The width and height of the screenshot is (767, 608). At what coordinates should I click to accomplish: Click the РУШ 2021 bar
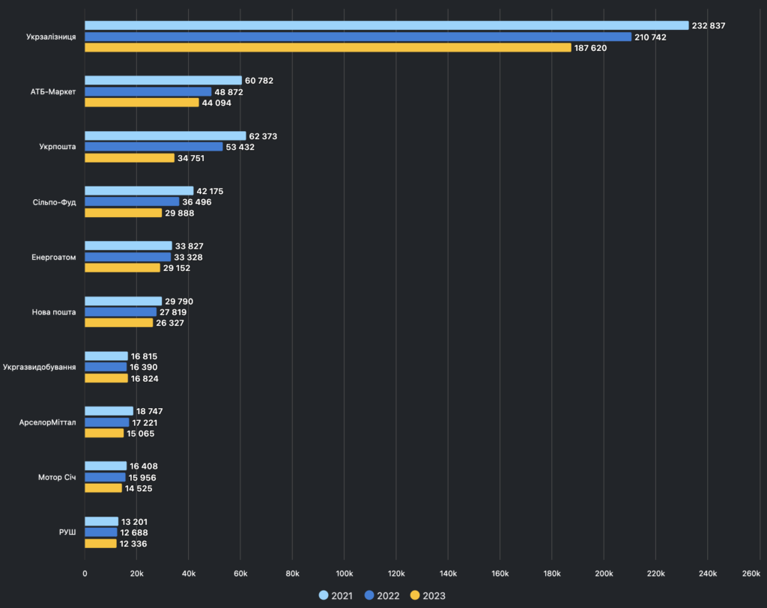point(102,521)
